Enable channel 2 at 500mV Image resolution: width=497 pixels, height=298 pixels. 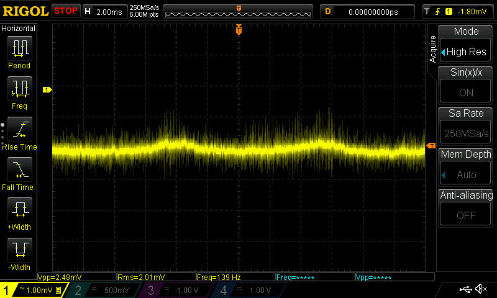pos(104,290)
